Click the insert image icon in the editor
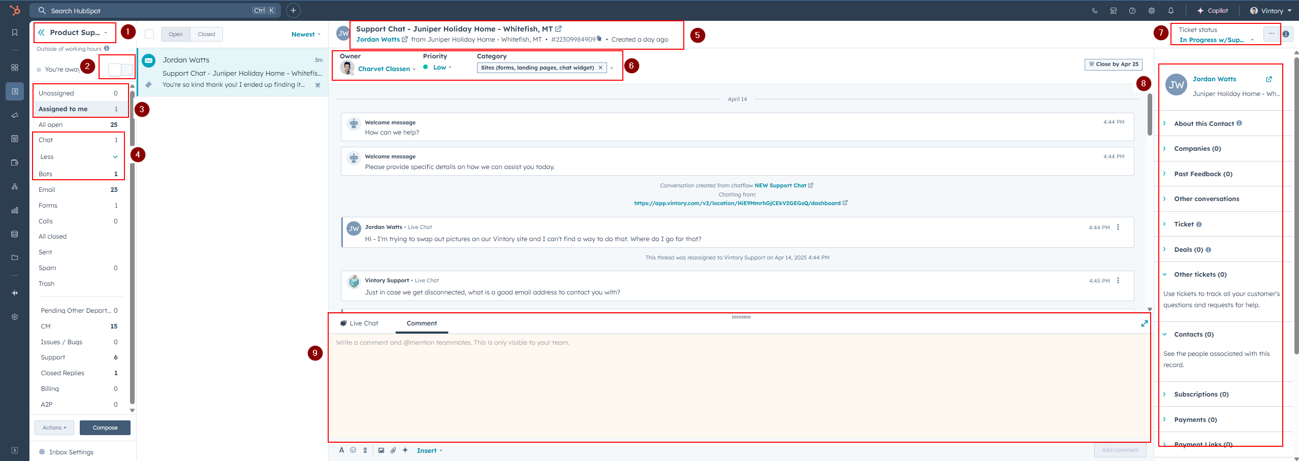The image size is (1299, 461). [x=381, y=450]
